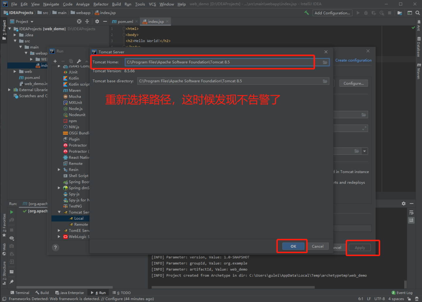
Task: Select pom.xml in the project tree
Action: 30,78
